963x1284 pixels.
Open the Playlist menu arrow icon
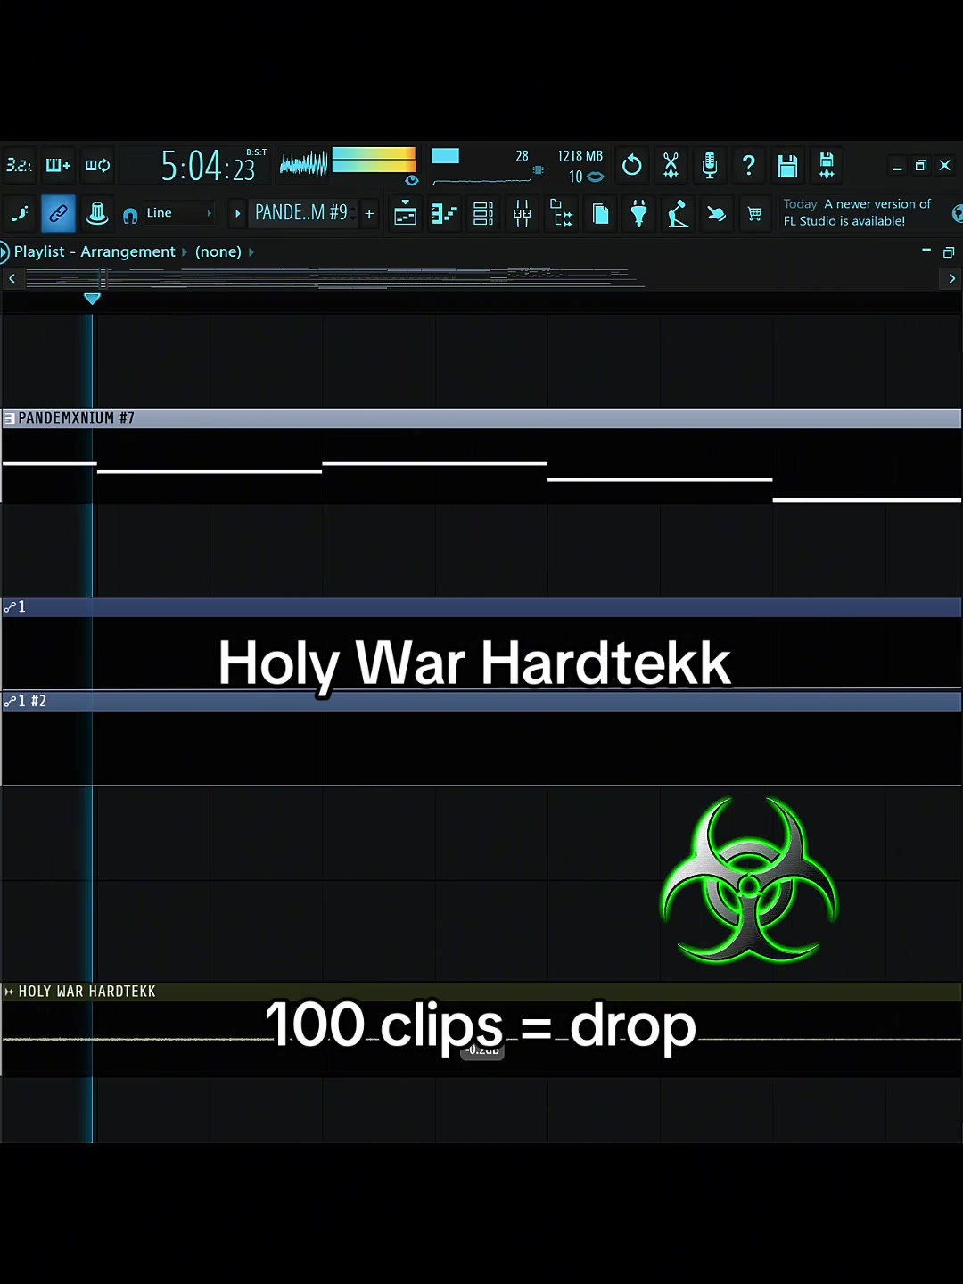tap(4, 252)
